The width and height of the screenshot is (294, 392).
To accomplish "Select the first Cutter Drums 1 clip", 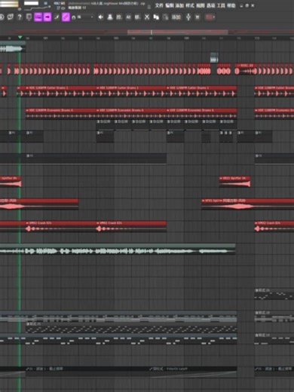I will coord(61,91).
